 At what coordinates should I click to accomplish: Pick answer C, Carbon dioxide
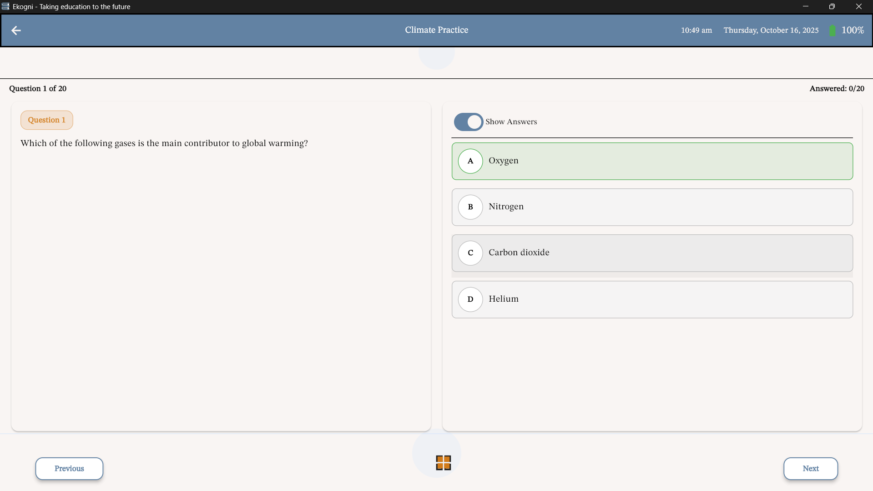[x=652, y=253]
